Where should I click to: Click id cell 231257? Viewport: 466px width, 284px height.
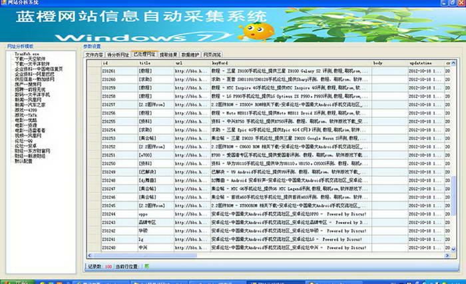119,105
